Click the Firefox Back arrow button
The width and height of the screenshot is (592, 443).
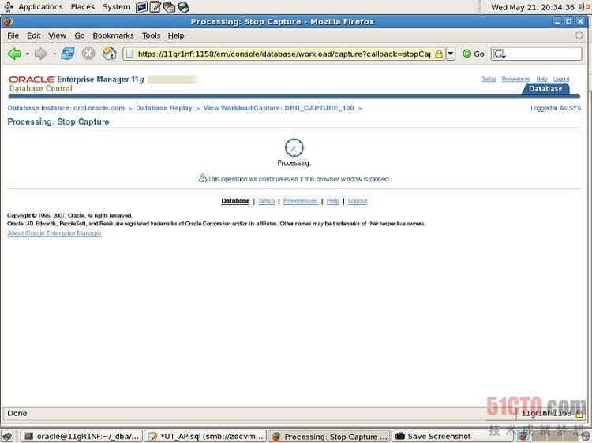click(14, 54)
